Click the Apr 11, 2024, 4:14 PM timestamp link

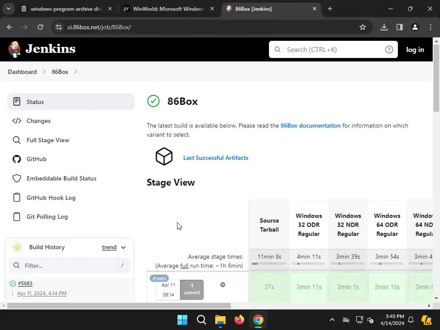[x=42, y=293]
